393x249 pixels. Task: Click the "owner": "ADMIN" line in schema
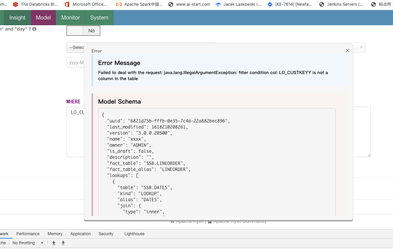(x=129, y=145)
